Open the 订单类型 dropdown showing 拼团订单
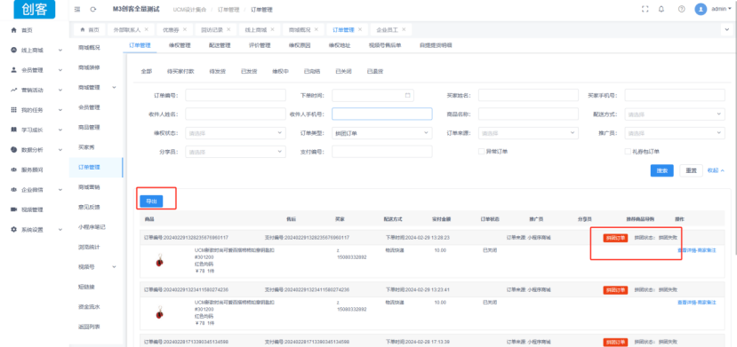 (x=382, y=133)
